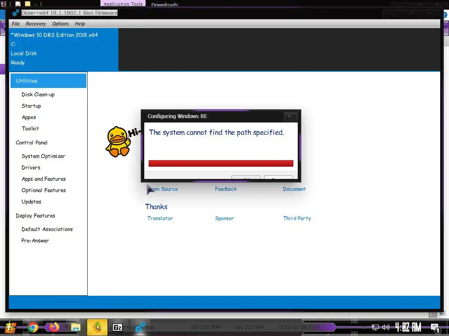Open the Updates page
This screenshot has height=336, width=449.
[32, 202]
